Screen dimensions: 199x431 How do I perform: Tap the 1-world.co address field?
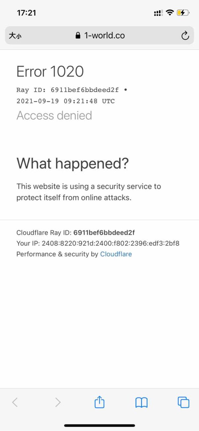click(104, 36)
